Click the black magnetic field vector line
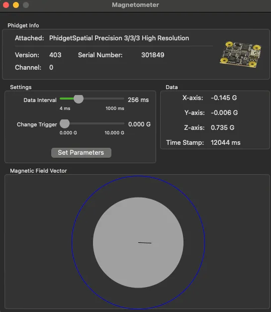This screenshot has height=312, width=271. point(145,243)
